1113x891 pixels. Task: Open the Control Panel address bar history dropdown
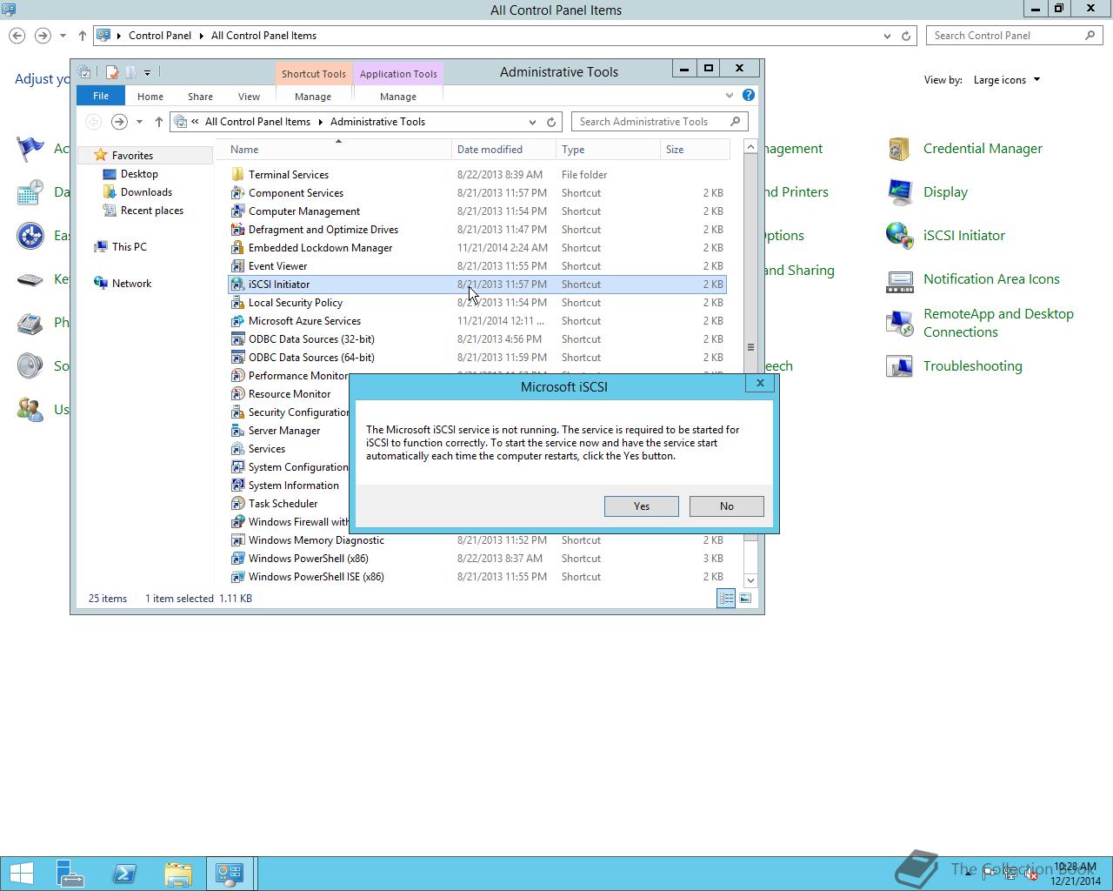(x=887, y=36)
